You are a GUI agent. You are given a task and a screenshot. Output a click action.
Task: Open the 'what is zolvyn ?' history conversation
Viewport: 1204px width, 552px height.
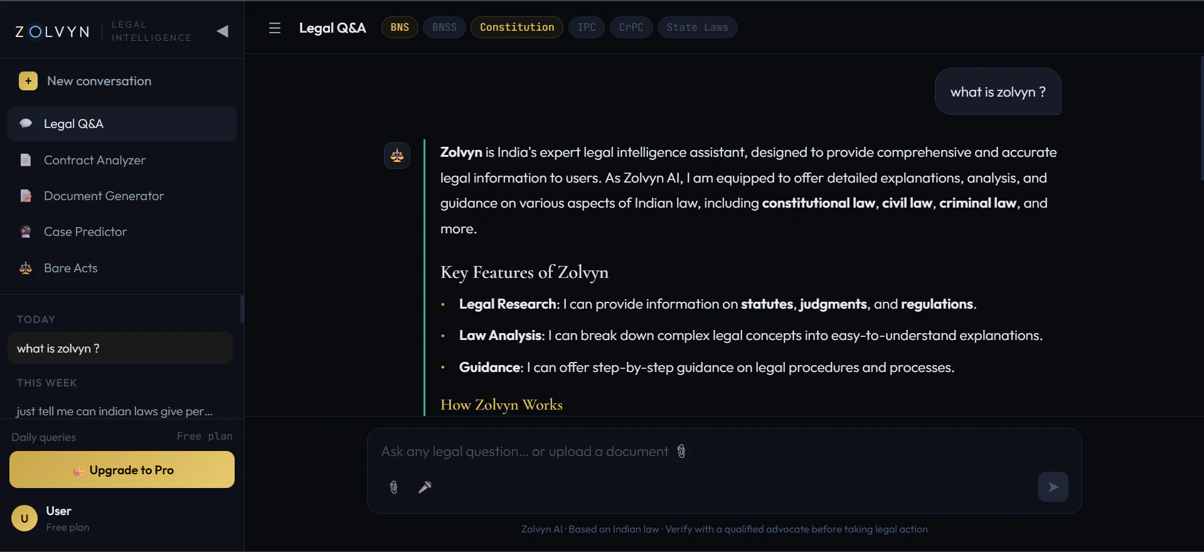pos(120,348)
